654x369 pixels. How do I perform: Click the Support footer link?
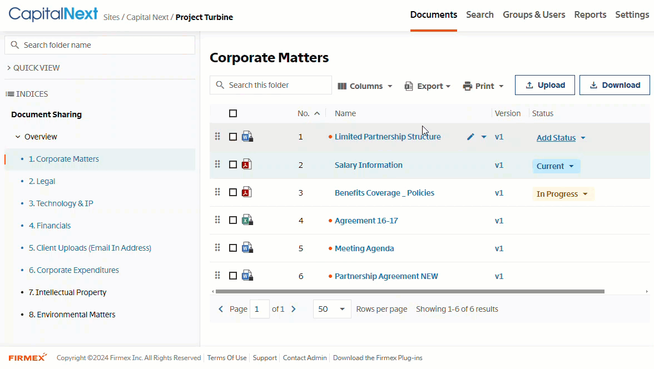coord(265,358)
